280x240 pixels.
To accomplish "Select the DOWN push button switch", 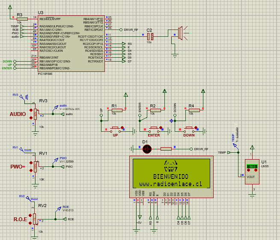I will point(189,130).
